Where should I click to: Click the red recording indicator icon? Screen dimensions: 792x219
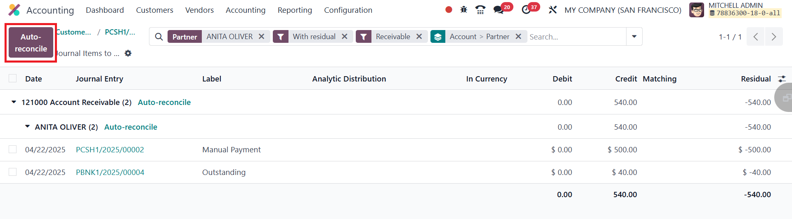pos(449,9)
